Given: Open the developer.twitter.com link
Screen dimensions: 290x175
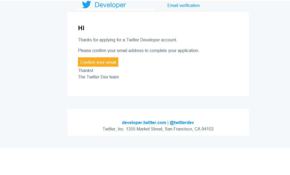Looking at the screenshot, I should point(144,123).
